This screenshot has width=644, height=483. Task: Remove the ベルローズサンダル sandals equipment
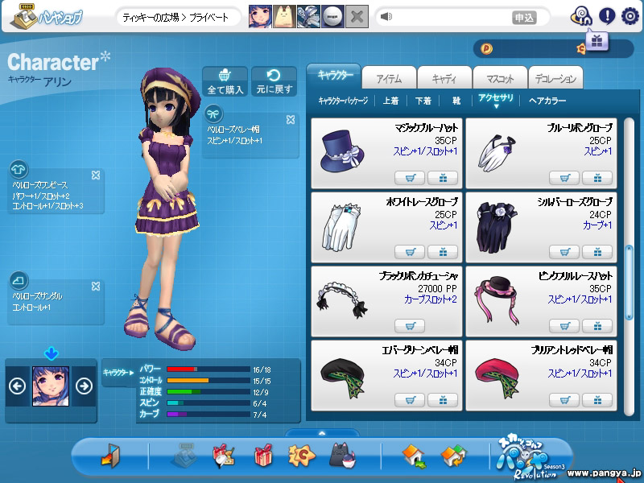click(96, 287)
